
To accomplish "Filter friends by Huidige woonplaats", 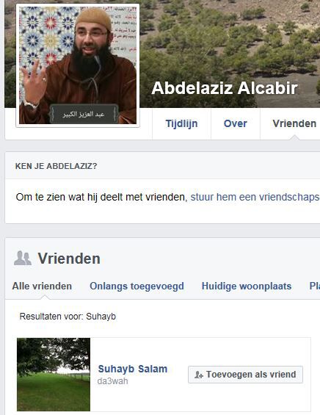I will 247,286.
